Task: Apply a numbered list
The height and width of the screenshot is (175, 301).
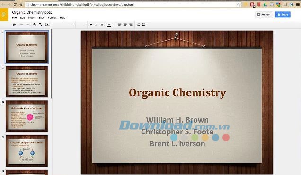Action: point(138,25)
